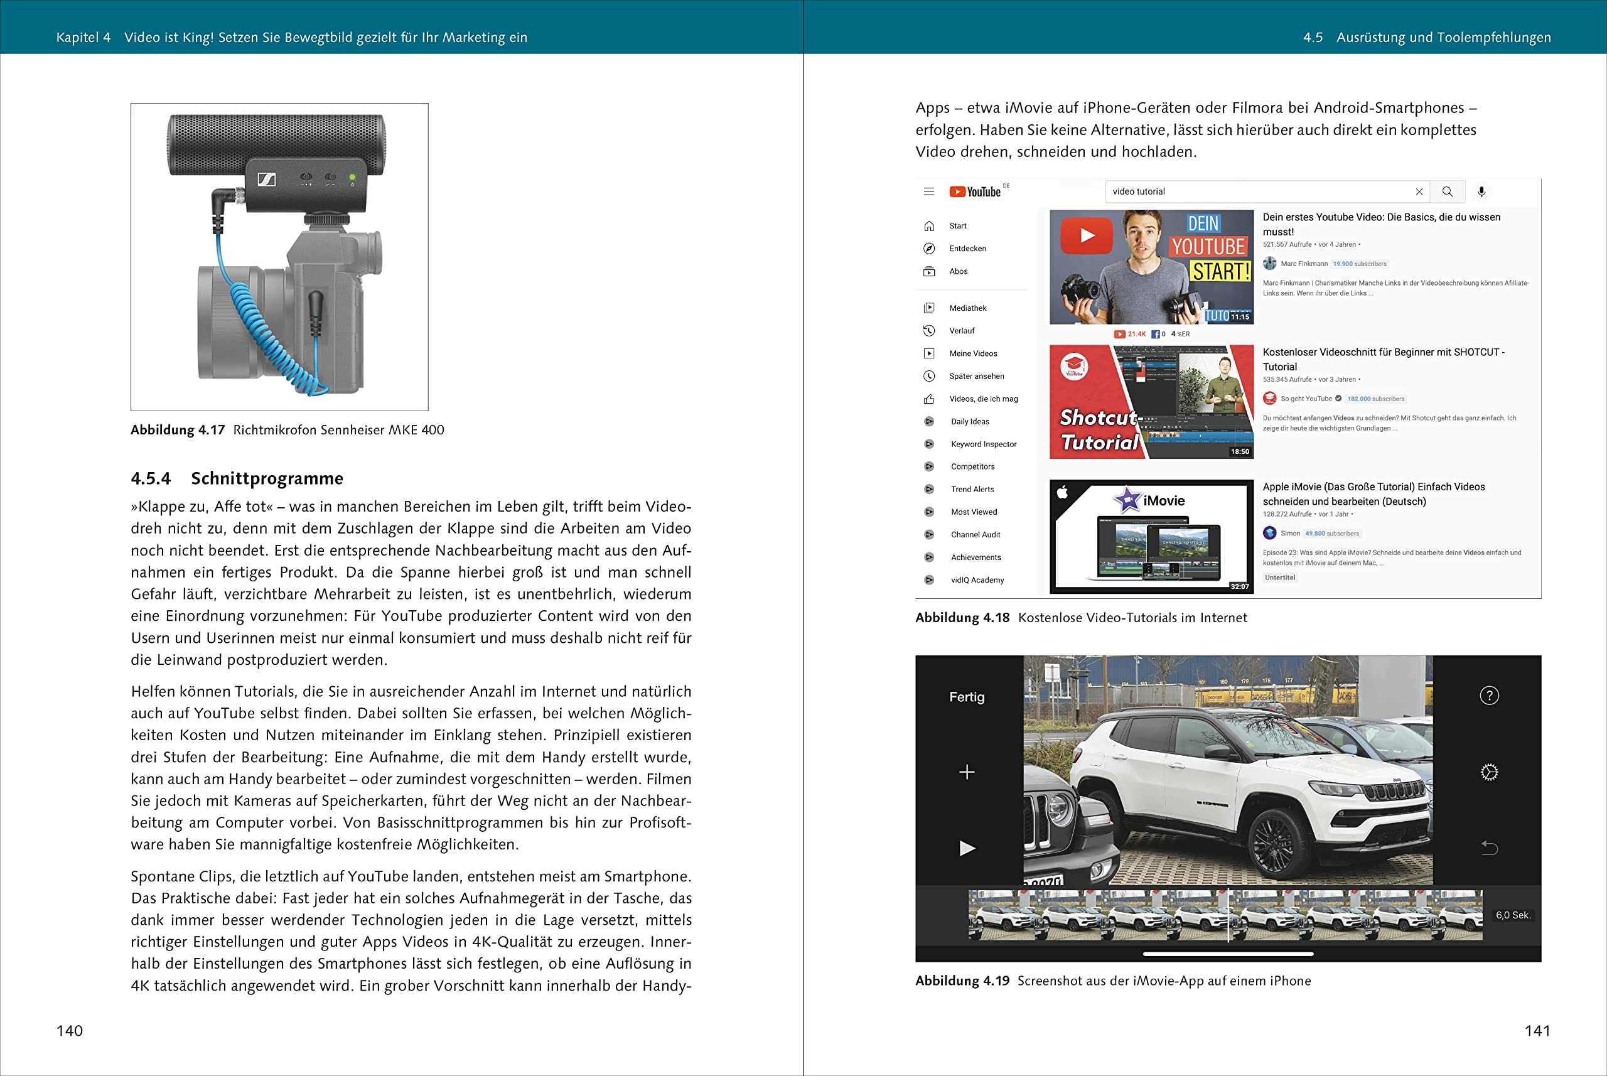The height and width of the screenshot is (1076, 1607).
Task: Tap the plus icon to add media
Action: click(x=966, y=773)
